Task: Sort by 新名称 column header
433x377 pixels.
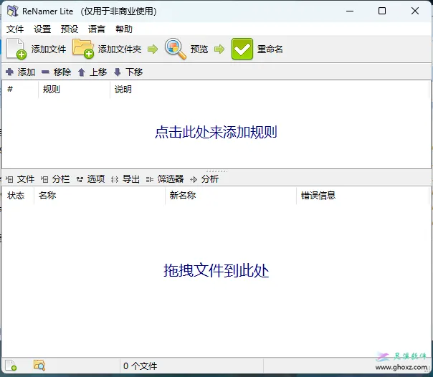Action: coord(231,196)
